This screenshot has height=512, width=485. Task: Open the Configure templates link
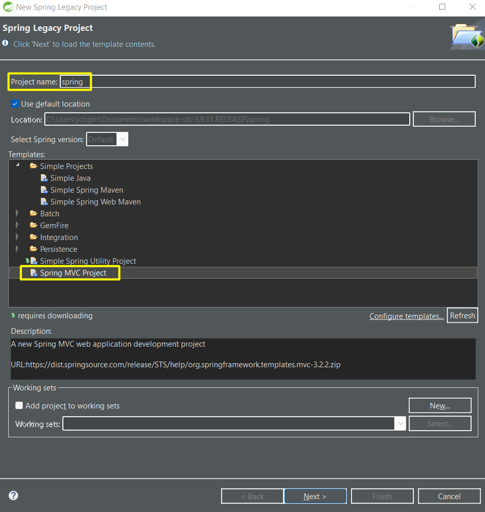point(407,316)
